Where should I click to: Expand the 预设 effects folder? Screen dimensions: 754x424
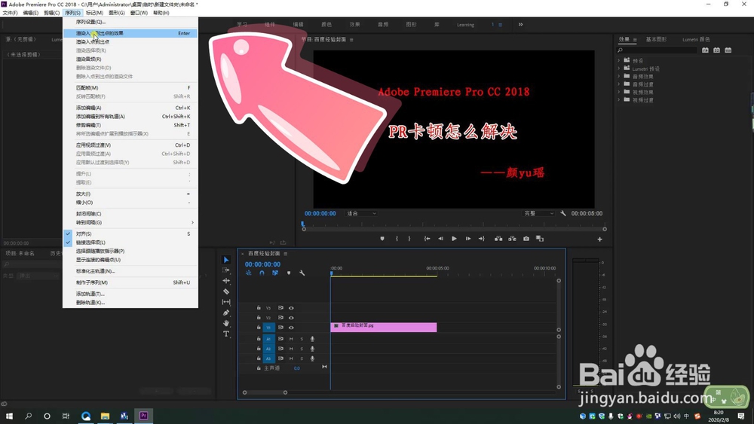tap(619, 60)
